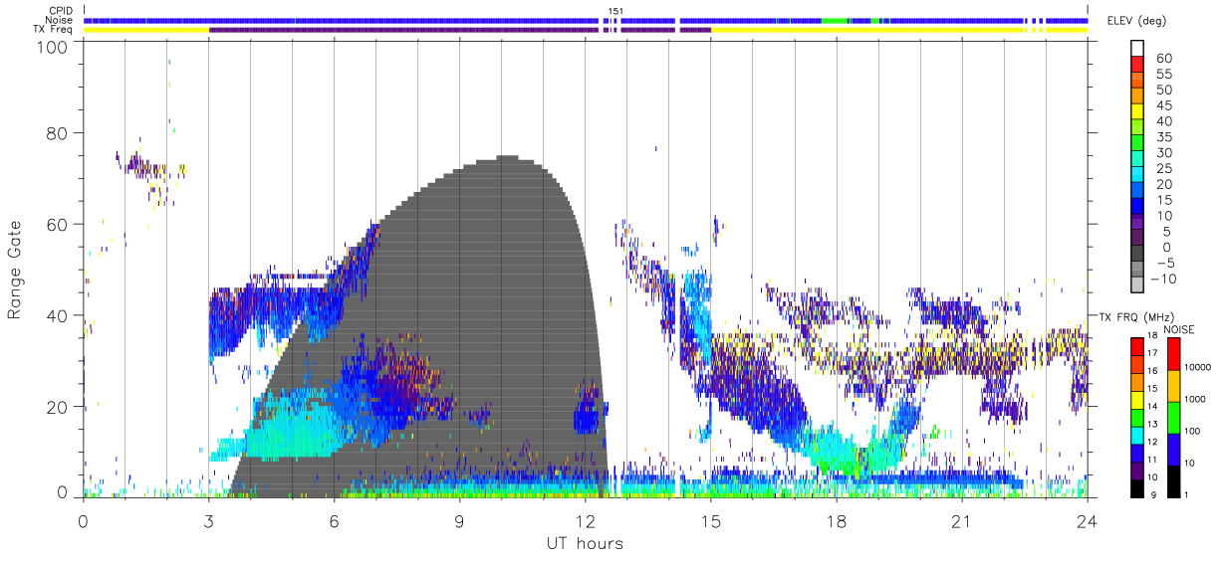Click the red 55-60 swatch in ELEV color bar
The image size is (1223, 564).
tap(1138, 65)
